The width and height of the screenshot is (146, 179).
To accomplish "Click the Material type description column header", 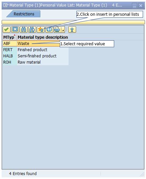I will (x=43, y=37).
